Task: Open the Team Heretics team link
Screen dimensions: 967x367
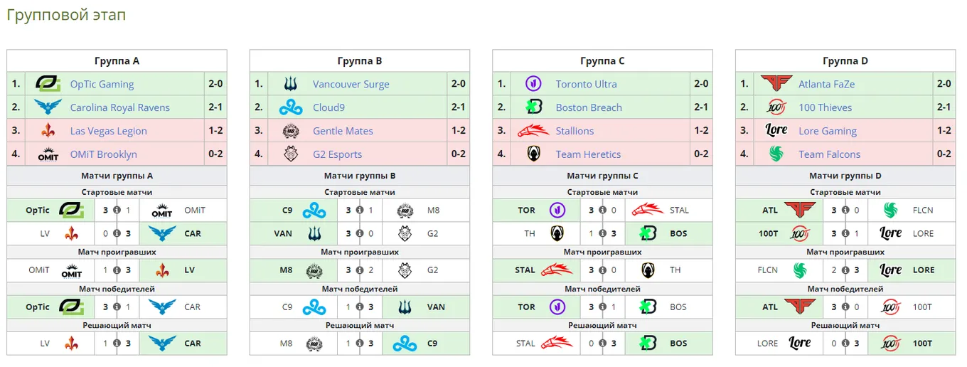Action: [x=589, y=154]
